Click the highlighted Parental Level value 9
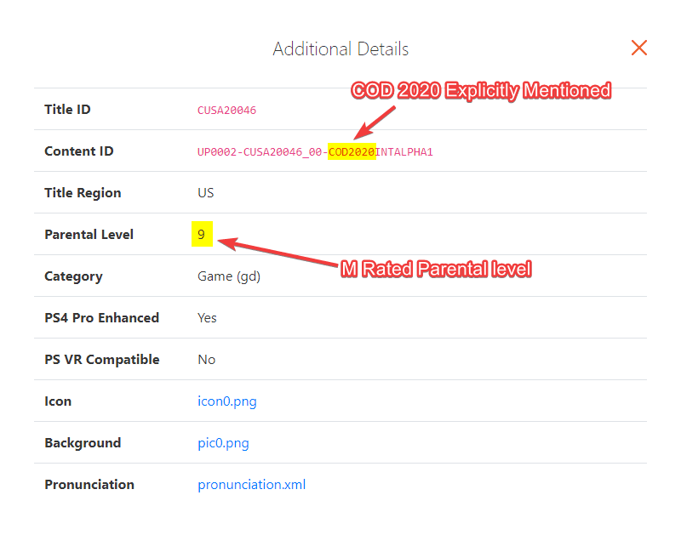Screen dimensions: 681x552 point(201,235)
